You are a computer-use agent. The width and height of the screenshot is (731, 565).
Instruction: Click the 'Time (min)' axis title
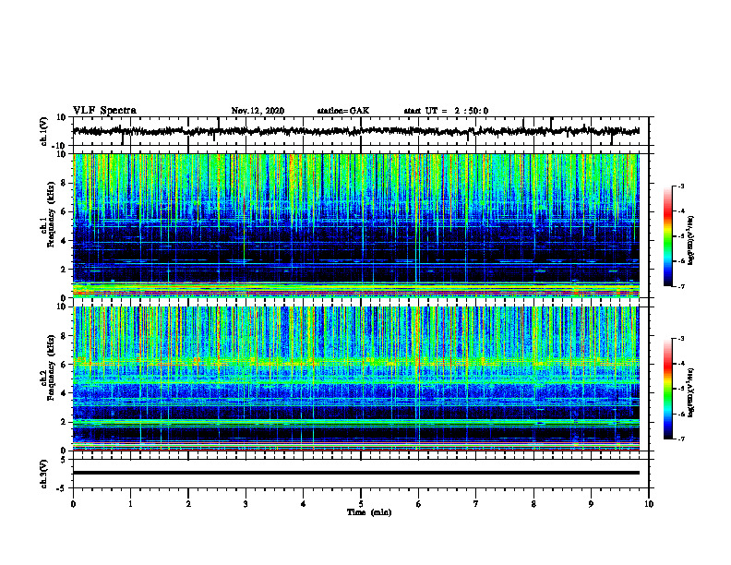pyautogui.click(x=369, y=512)
